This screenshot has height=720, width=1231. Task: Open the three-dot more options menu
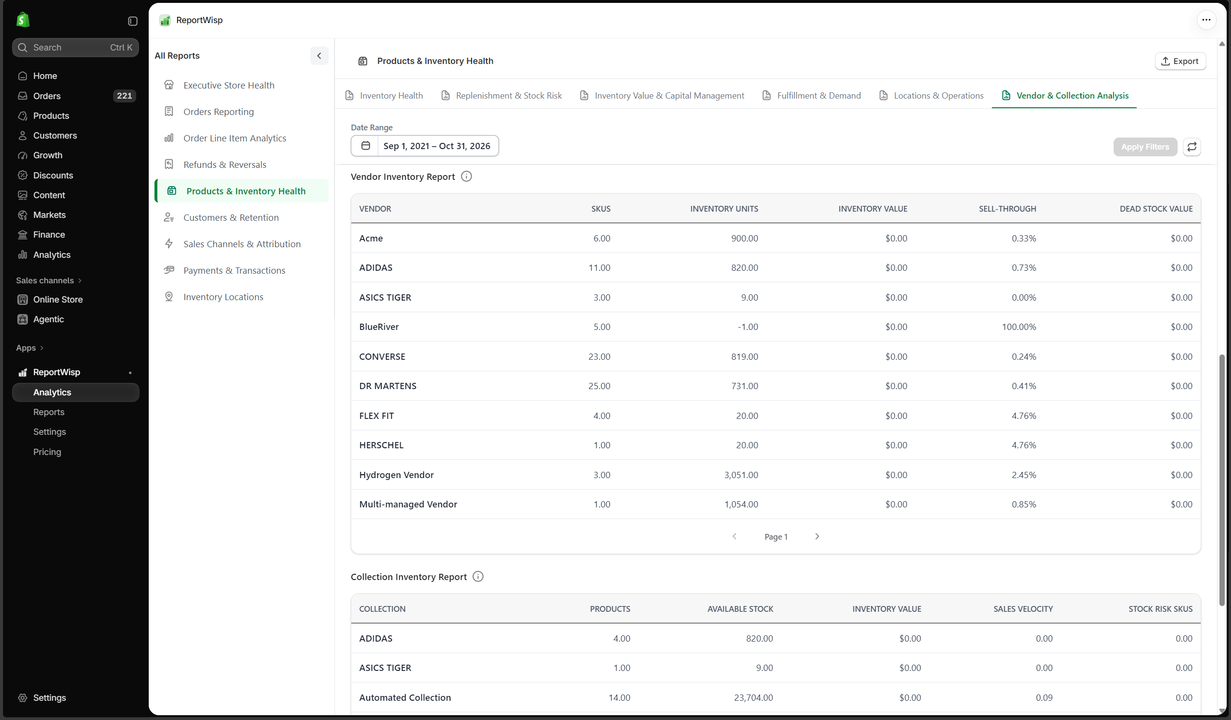1206,20
